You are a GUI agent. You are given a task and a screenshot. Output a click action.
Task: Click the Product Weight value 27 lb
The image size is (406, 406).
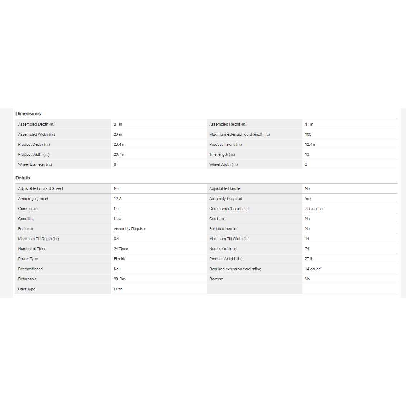309,259
